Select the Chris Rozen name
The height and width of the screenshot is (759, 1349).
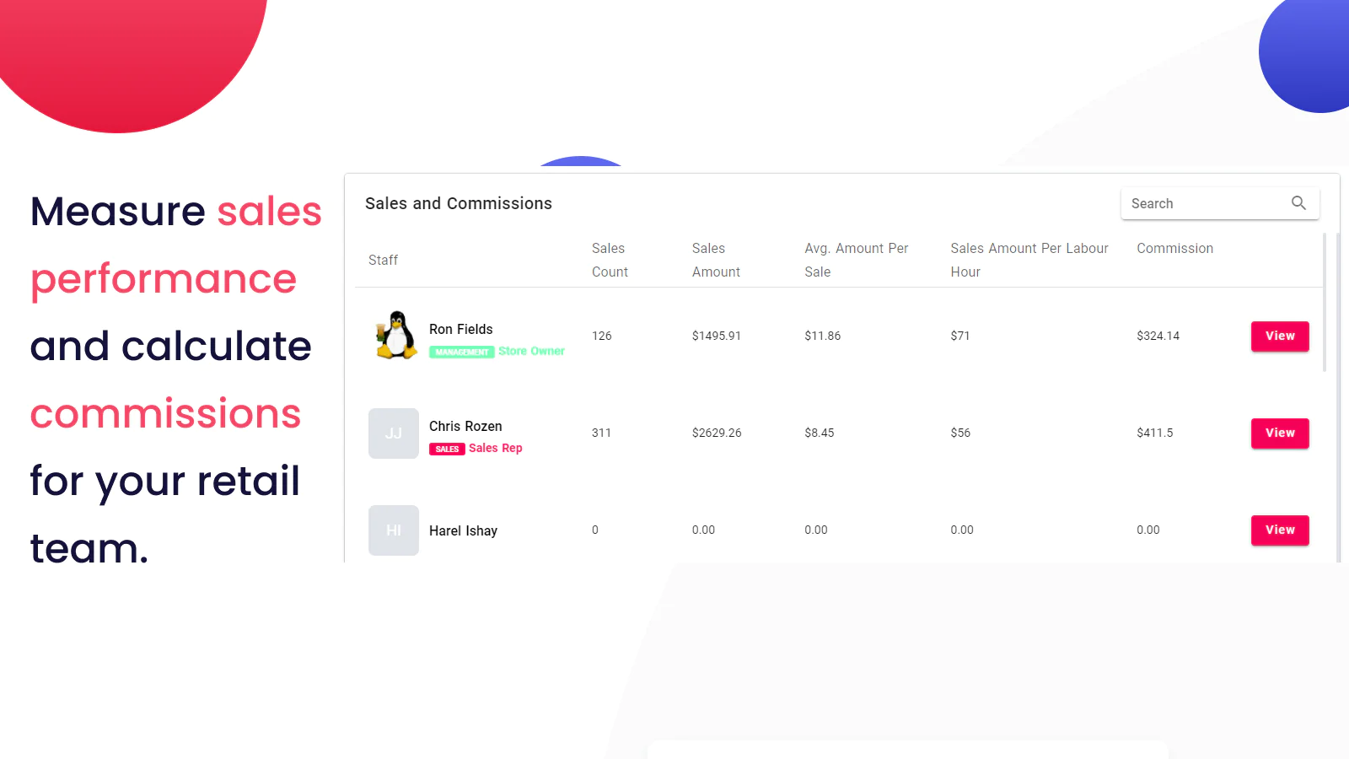pyautogui.click(x=465, y=426)
